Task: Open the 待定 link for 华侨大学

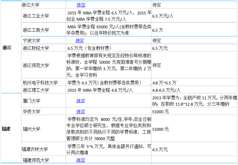Action: point(81,112)
